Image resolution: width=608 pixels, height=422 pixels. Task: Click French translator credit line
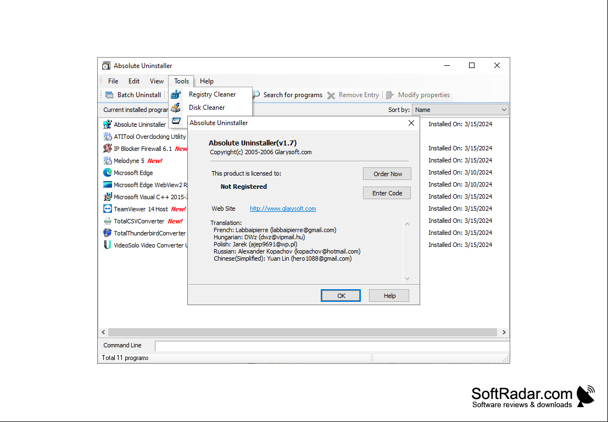(x=275, y=230)
